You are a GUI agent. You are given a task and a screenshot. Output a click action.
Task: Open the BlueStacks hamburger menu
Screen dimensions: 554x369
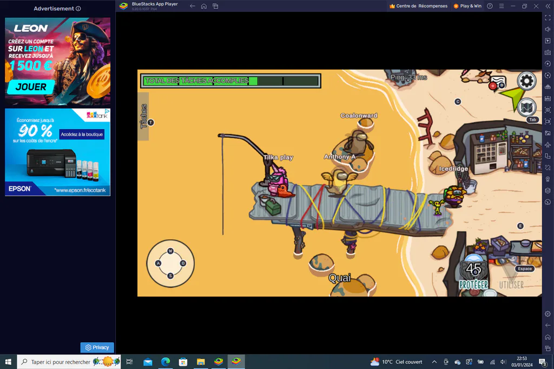[x=502, y=6]
